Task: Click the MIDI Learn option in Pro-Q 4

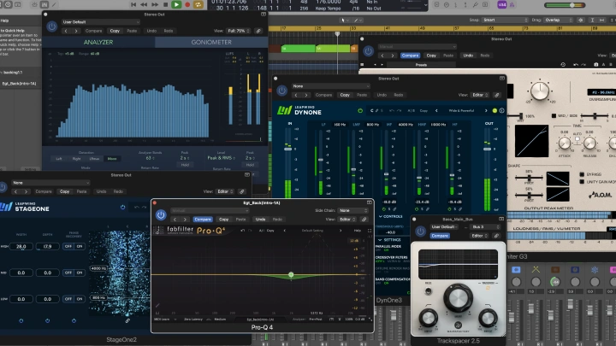Action: [x=162, y=320]
